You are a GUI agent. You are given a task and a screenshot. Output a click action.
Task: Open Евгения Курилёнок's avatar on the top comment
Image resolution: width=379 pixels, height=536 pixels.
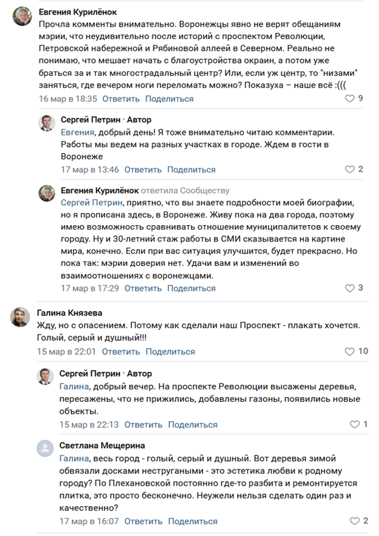point(23,16)
